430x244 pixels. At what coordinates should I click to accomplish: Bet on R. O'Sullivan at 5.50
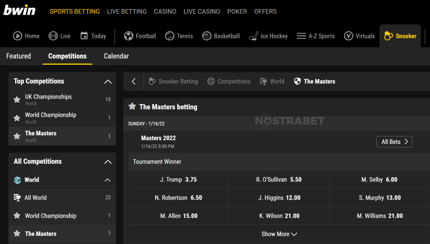click(x=279, y=179)
